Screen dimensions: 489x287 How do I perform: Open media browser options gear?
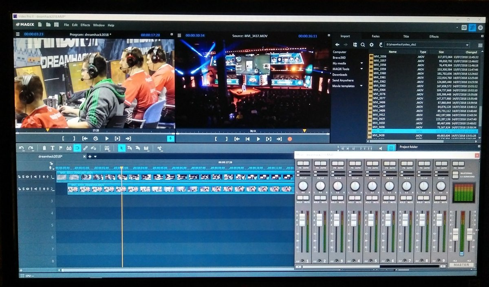pos(371,45)
